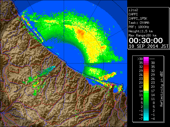This screenshot has width=170, height=127.
Task: Click the 'Max Range:80 km' text
Action: [142, 35]
